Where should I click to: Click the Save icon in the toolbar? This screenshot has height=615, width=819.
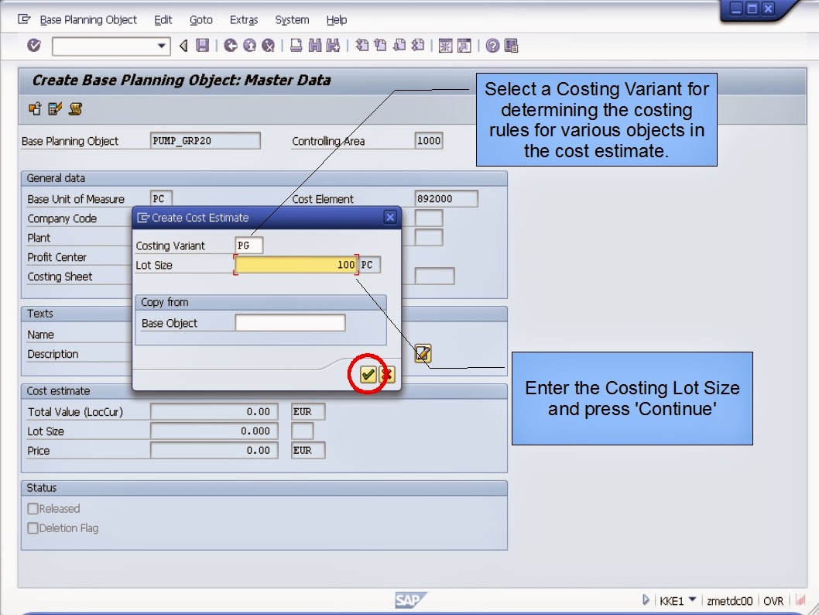(201, 46)
